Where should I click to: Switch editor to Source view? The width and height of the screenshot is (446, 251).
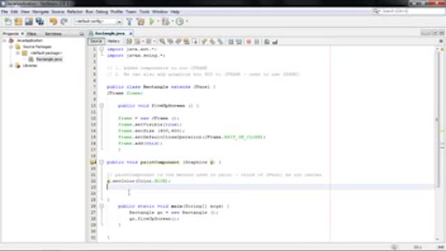(x=96, y=41)
